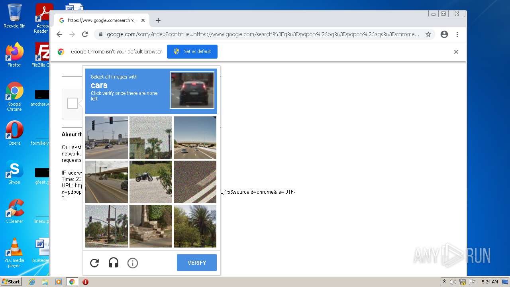This screenshot has height=287, width=510.
Task: Select the traffic light intersection tile with cars
Action: point(106,138)
